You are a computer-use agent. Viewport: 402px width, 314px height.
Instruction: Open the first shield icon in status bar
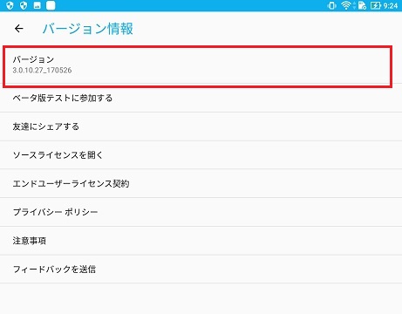tap(10, 5)
